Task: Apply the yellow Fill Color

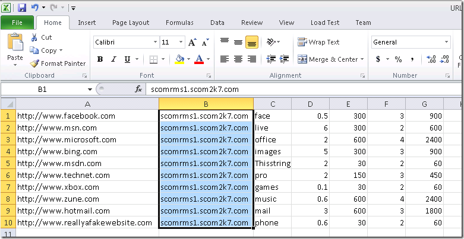Action: (x=179, y=59)
